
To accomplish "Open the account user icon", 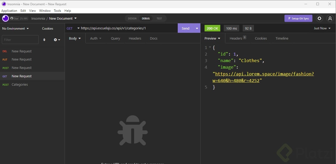I will [330, 18].
